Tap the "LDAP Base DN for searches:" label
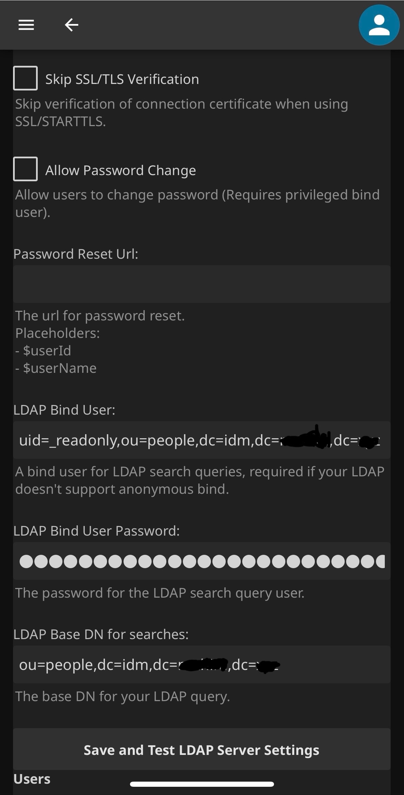 101,635
